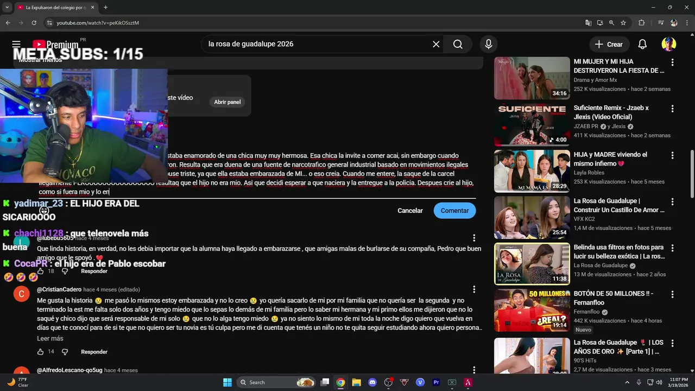Open File Explorer from the taskbar
The height and width of the screenshot is (391, 695).
[356, 382]
